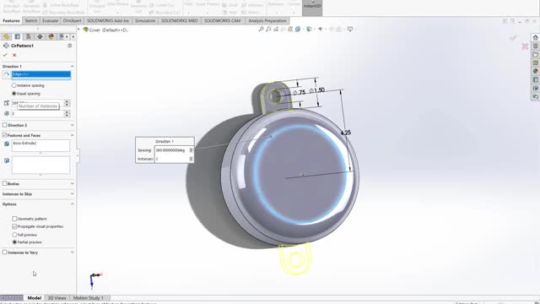
Task: Expand the Direction 2 section chevron
Action: (x=72, y=125)
